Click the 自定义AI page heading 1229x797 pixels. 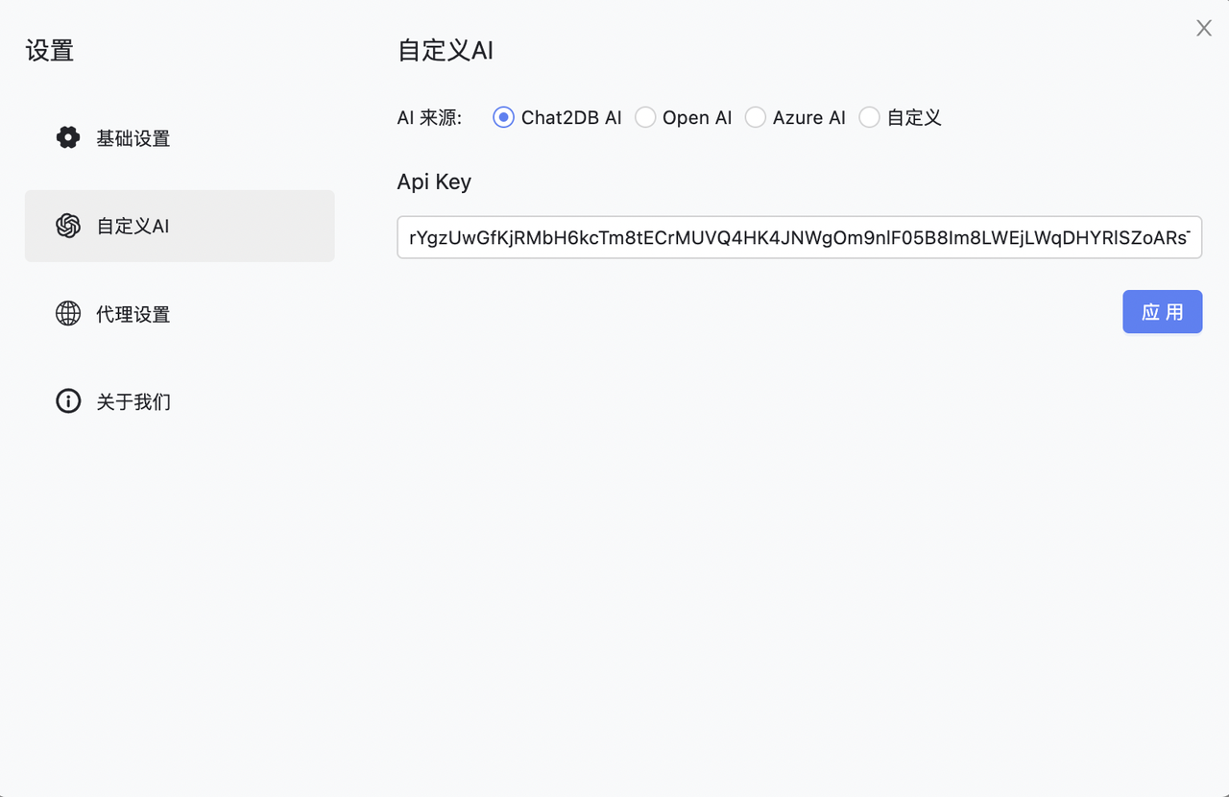pyautogui.click(x=446, y=51)
